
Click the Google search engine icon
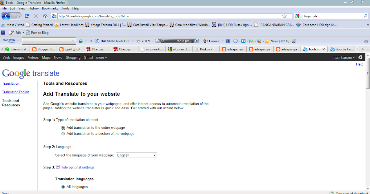click(298, 16)
